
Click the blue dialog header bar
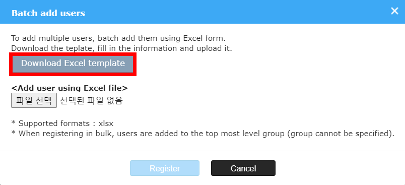click(202, 12)
